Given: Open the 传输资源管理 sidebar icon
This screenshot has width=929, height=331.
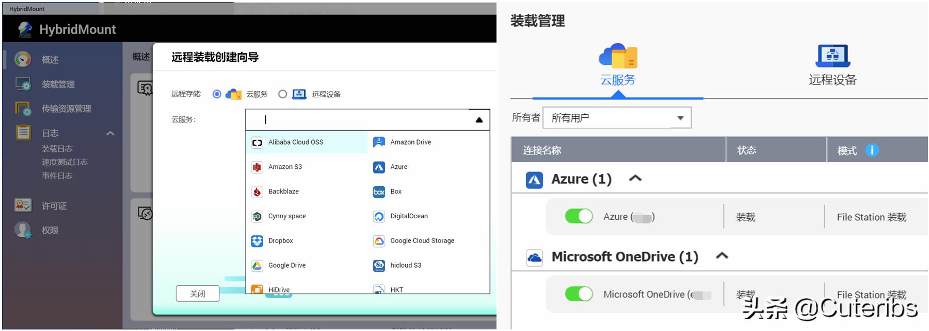Looking at the screenshot, I should [x=23, y=109].
